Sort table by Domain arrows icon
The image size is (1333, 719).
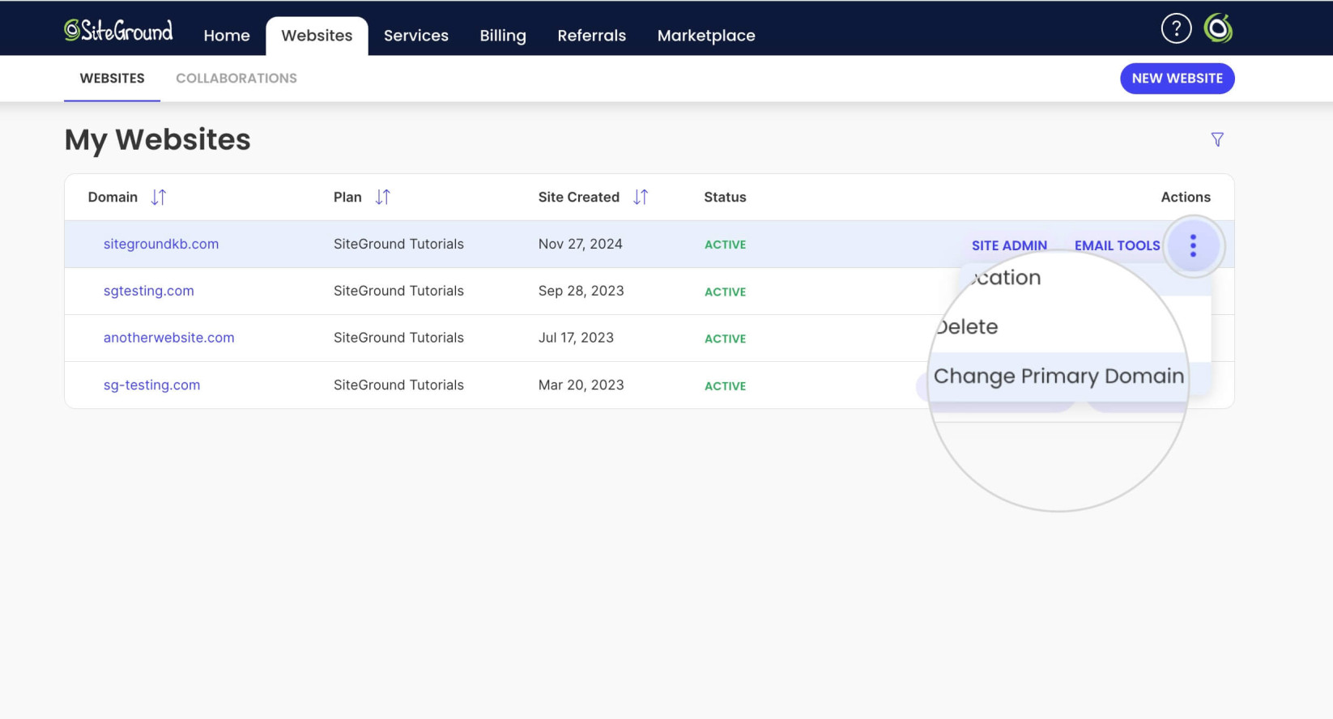(x=159, y=197)
